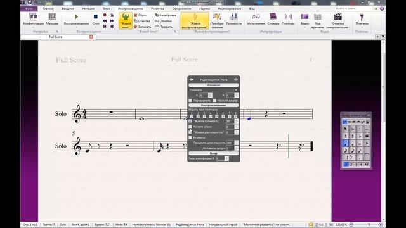Image resolution: width=406 pixels, height=228 pixels.
Task: Switch to the Рецензирование ribbon tab
Action: [230, 8]
